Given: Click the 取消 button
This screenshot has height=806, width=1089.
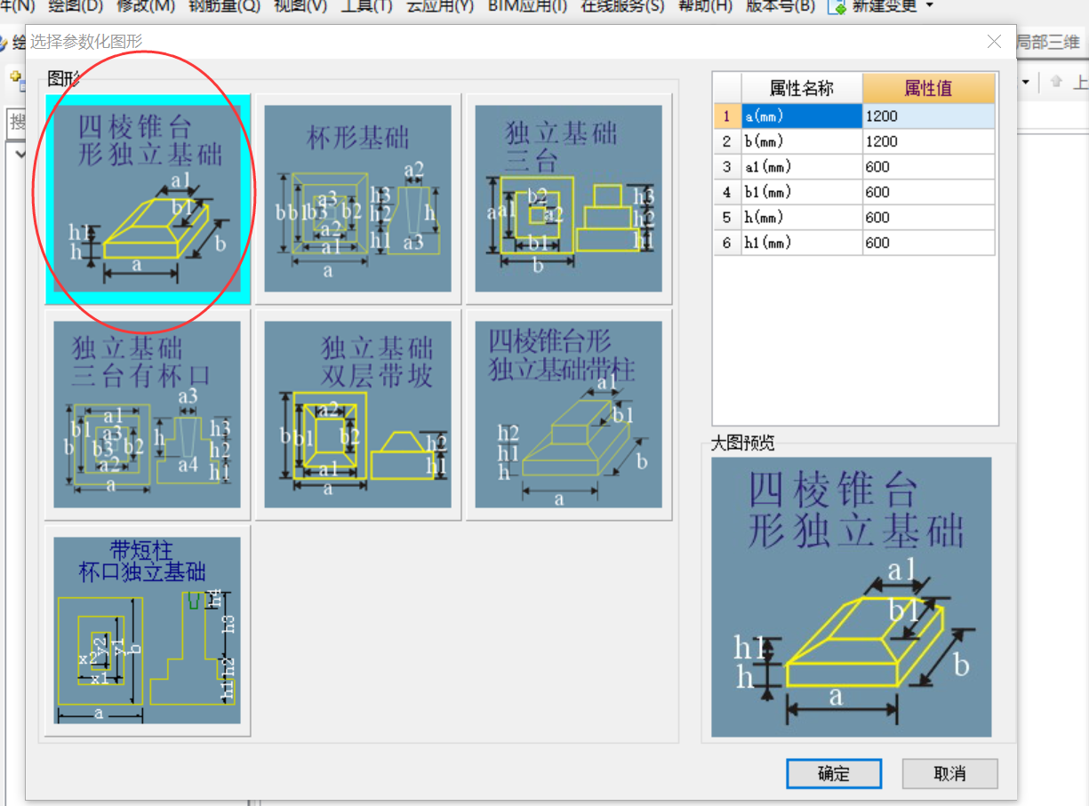Looking at the screenshot, I should [950, 773].
